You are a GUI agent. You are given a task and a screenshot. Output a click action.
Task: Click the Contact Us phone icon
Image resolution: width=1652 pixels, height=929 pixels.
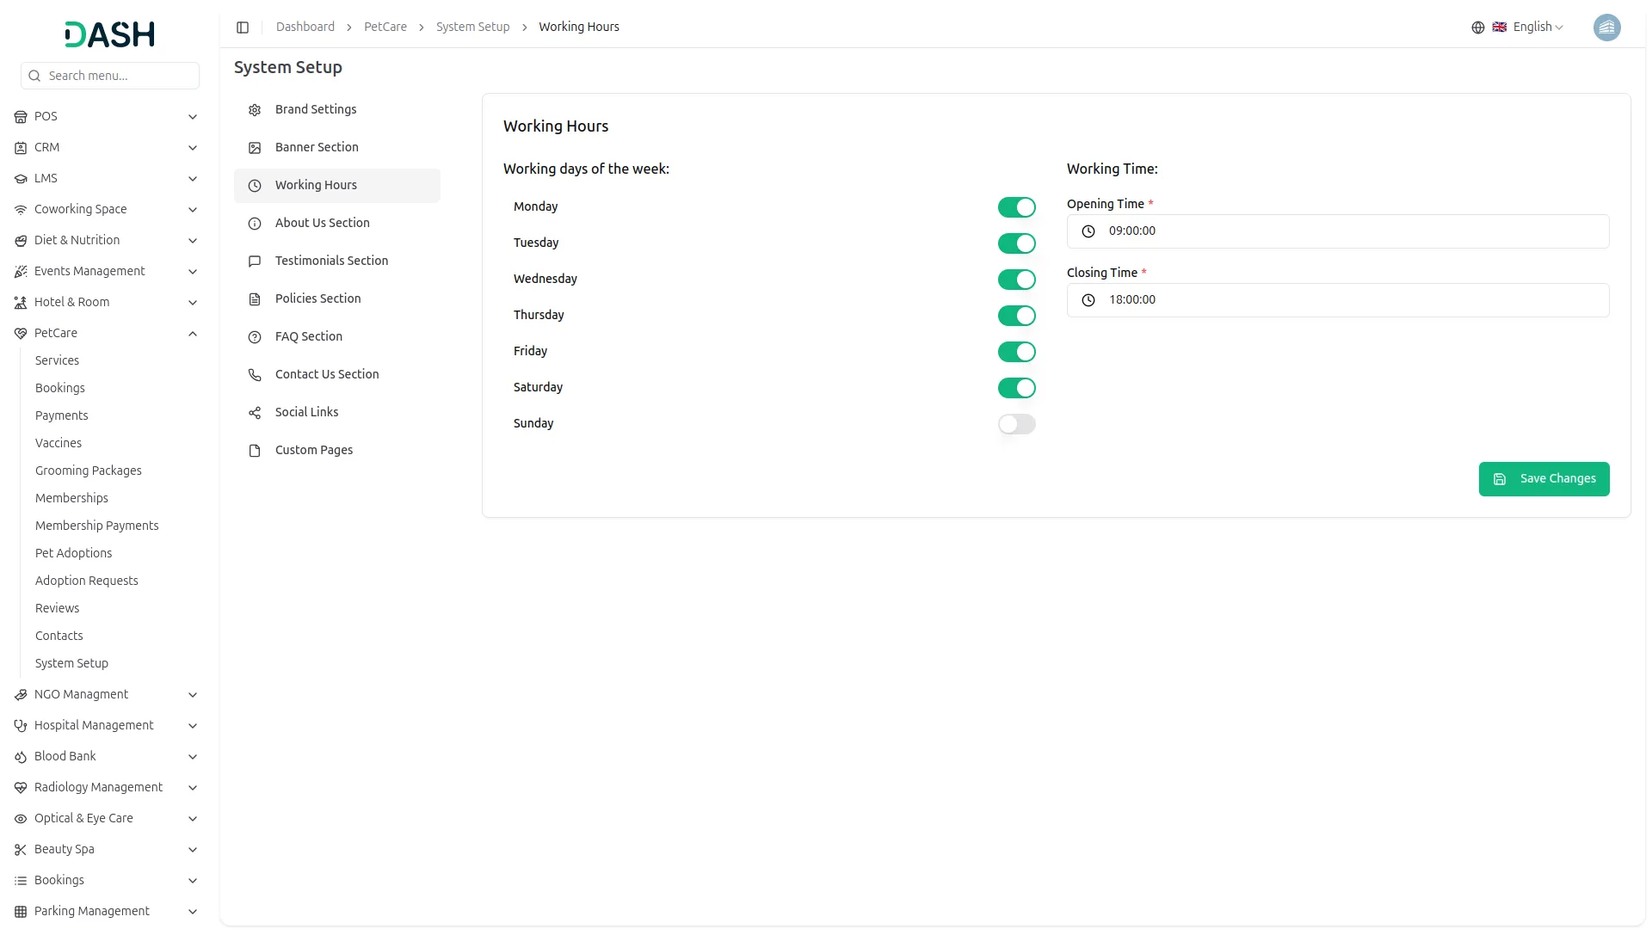point(255,375)
